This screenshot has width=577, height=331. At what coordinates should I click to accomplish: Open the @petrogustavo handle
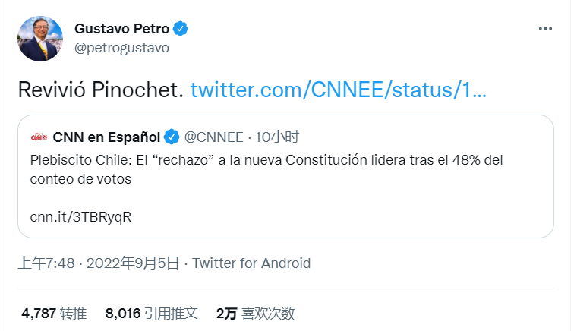pyautogui.click(x=121, y=47)
